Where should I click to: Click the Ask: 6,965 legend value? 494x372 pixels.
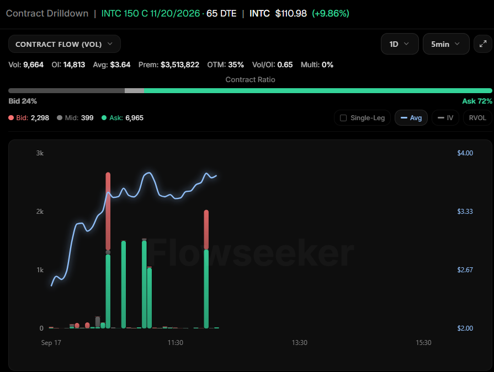click(126, 118)
